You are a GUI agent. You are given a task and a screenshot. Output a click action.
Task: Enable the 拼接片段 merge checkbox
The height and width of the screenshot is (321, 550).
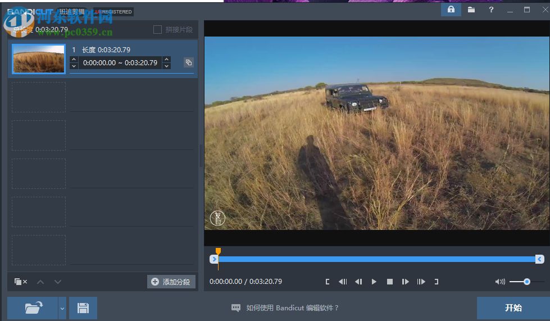pyautogui.click(x=157, y=29)
